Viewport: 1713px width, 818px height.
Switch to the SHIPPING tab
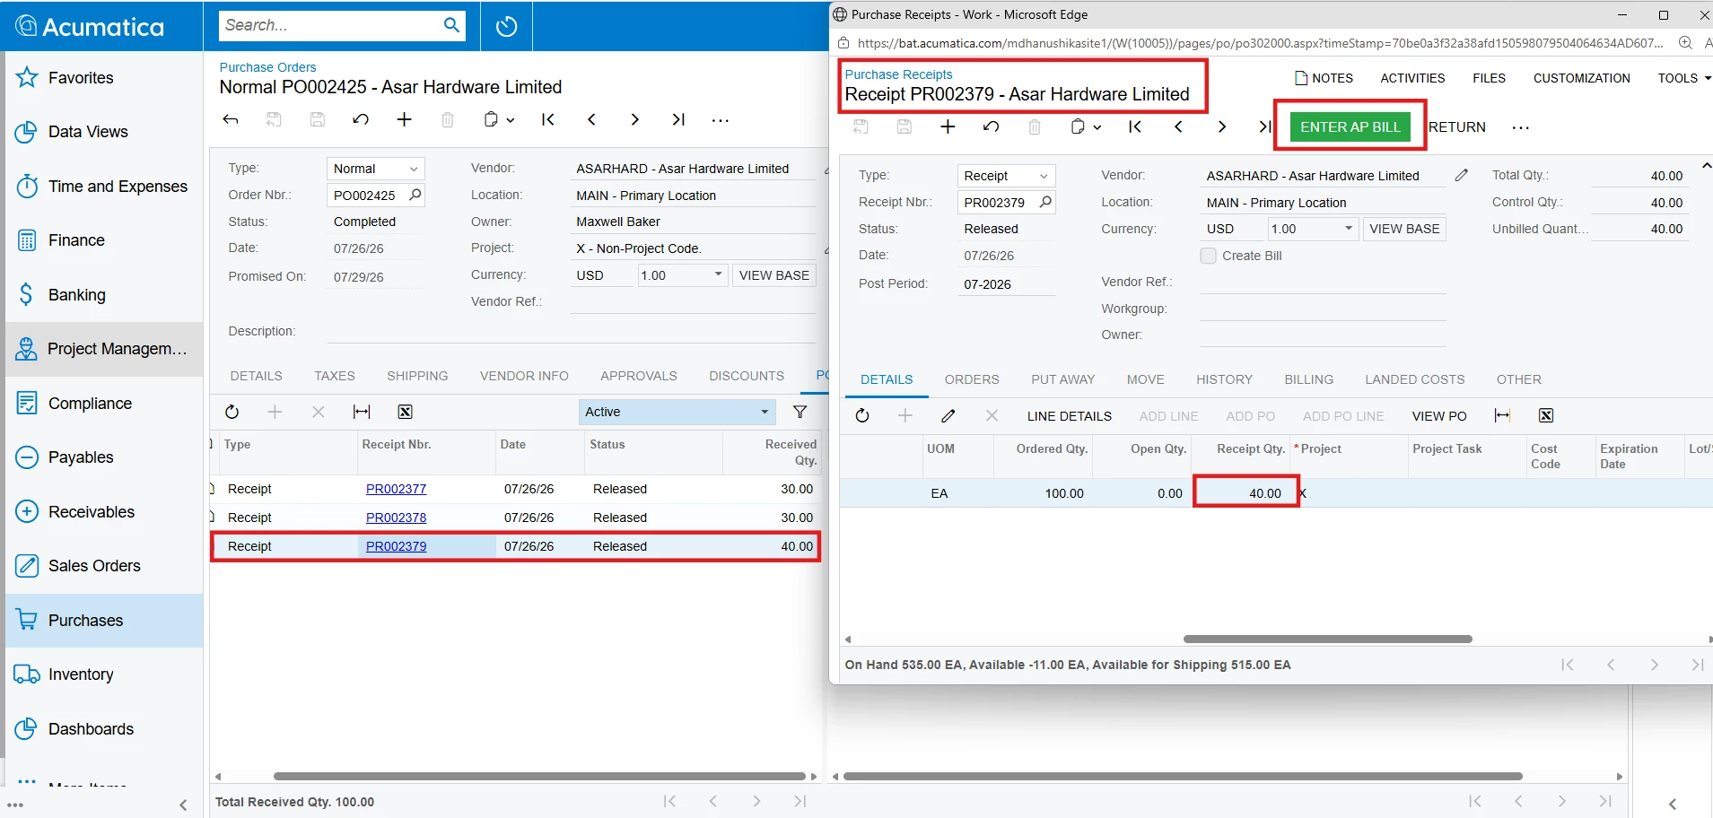(417, 376)
